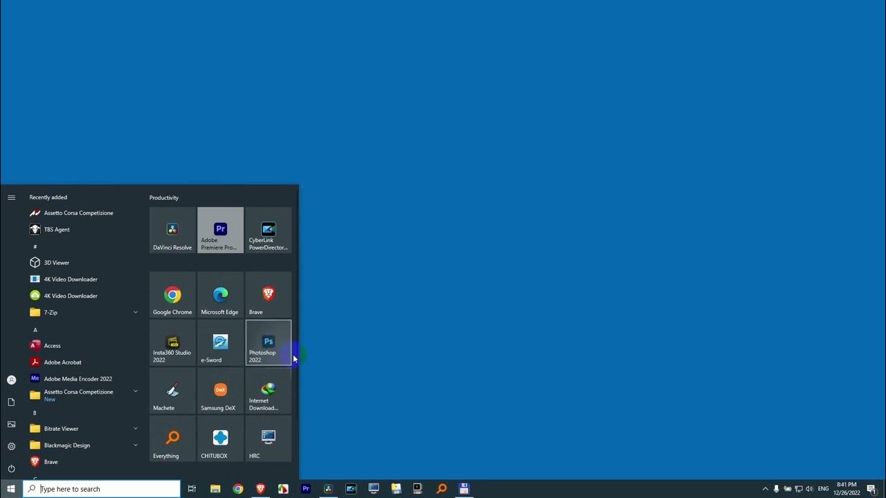This screenshot has height=498, width=886.
Task: Open the Everything search tile
Action: (172, 439)
